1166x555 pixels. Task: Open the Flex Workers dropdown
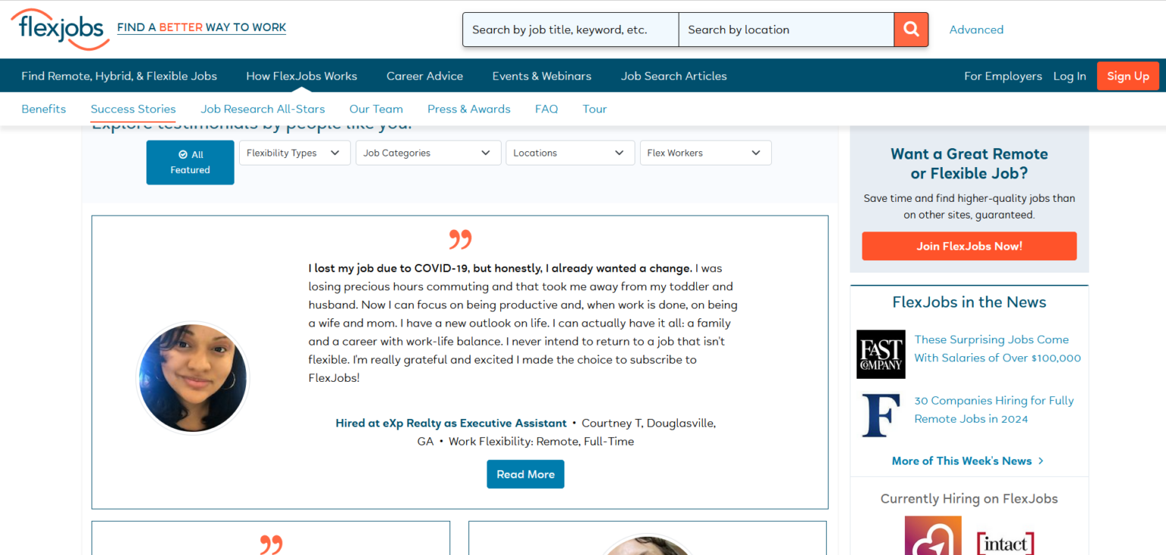[x=705, y=153]
